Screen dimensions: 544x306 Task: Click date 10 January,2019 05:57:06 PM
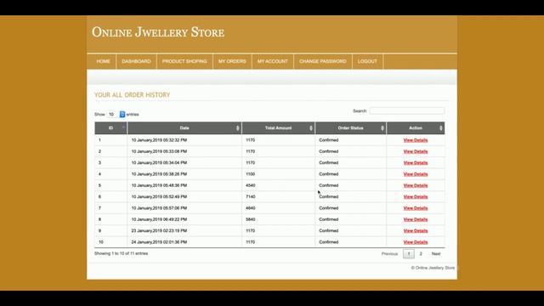tap(159, 208)
